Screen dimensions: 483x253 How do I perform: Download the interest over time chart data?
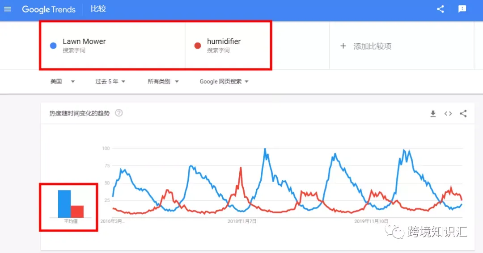[x=433, y=114]
